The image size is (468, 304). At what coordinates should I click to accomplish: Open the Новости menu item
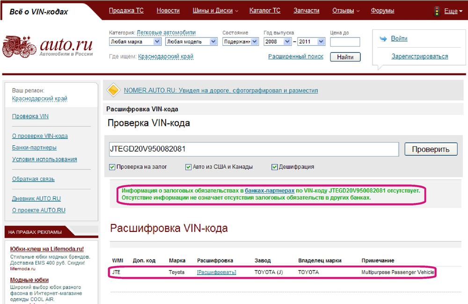[x=168, y=10]
